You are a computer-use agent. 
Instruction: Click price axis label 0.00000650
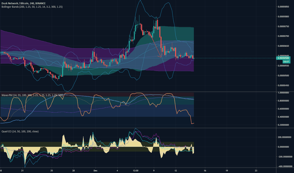(283, 46)
